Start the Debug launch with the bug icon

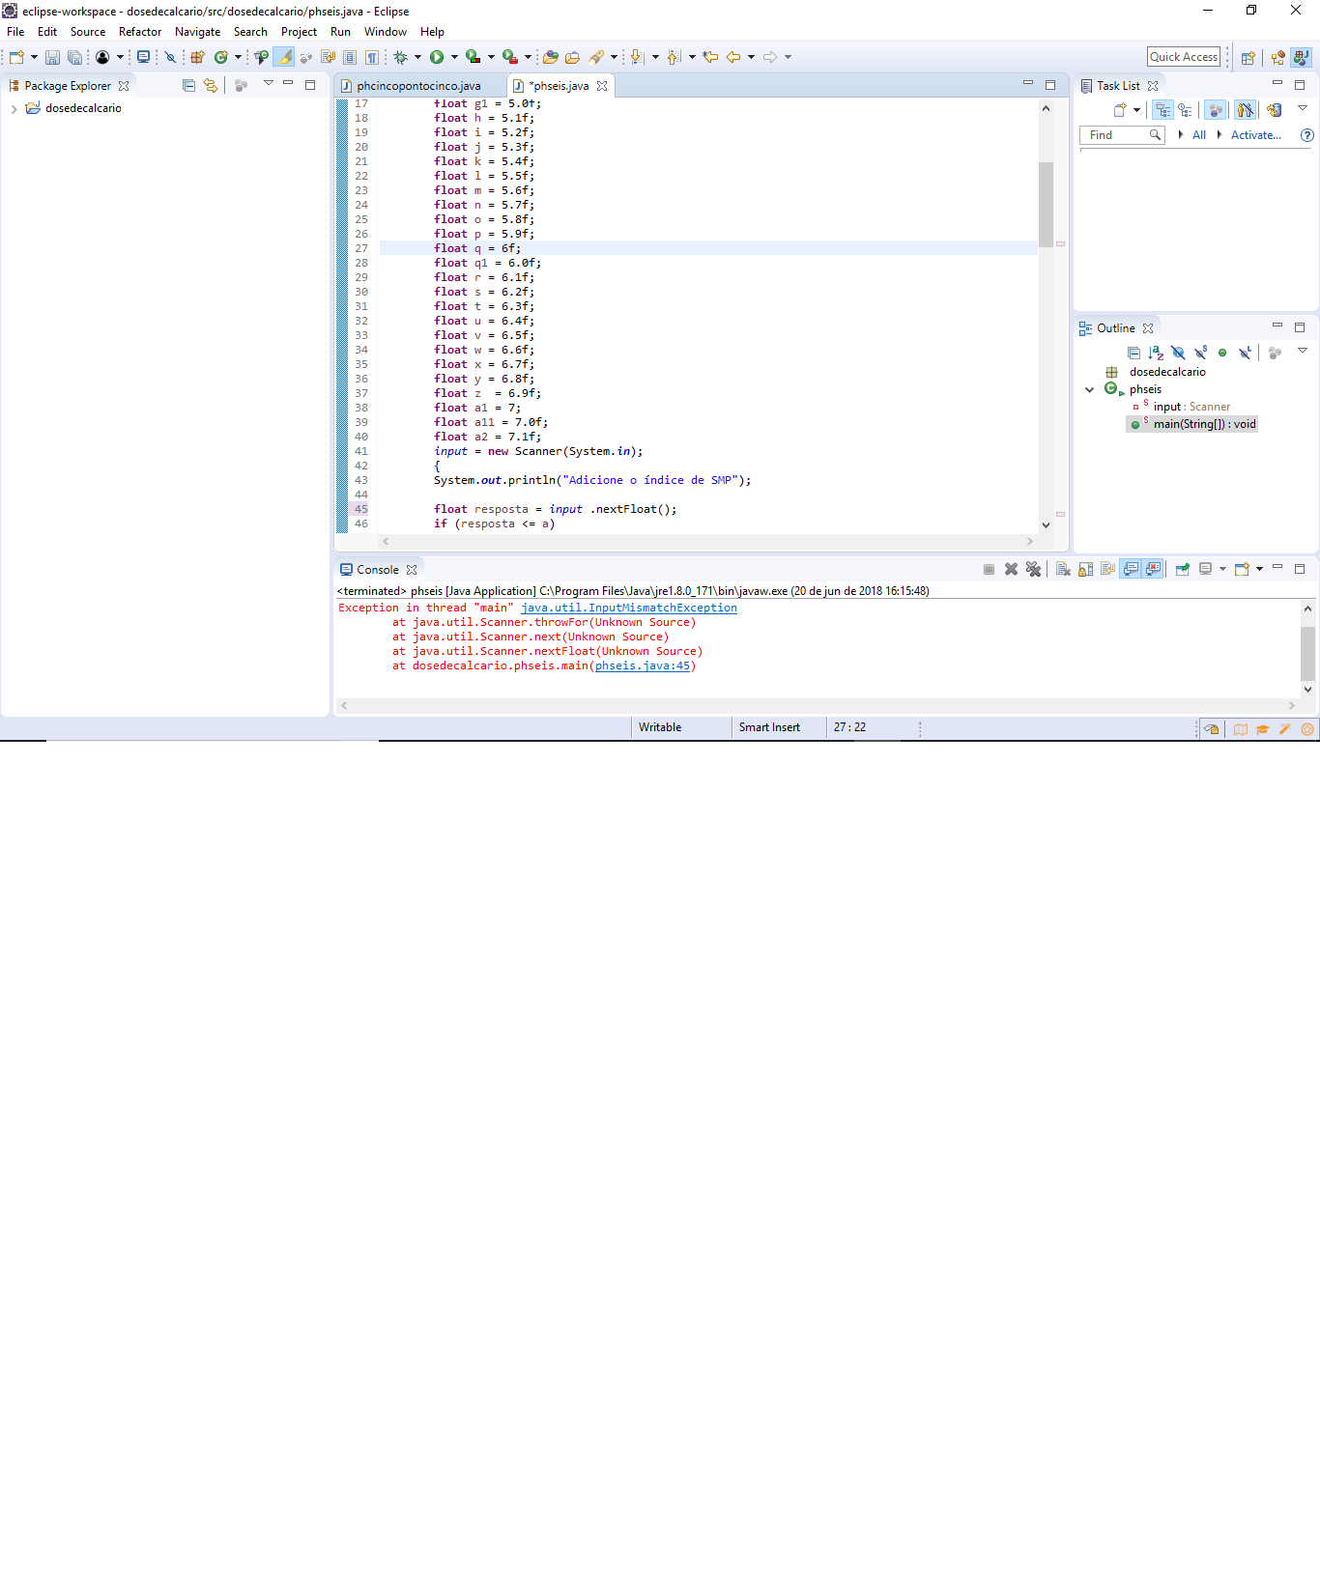coord(400,57)
